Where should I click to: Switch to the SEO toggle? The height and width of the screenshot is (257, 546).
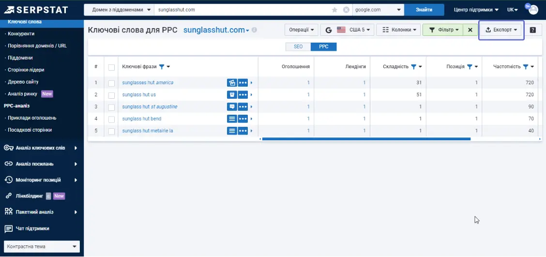[x=298, y=46]
